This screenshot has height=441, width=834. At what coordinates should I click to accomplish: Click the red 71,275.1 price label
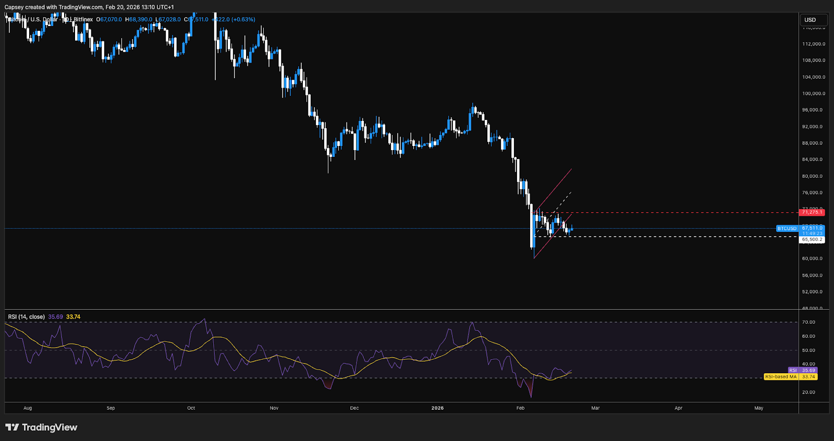812,212
